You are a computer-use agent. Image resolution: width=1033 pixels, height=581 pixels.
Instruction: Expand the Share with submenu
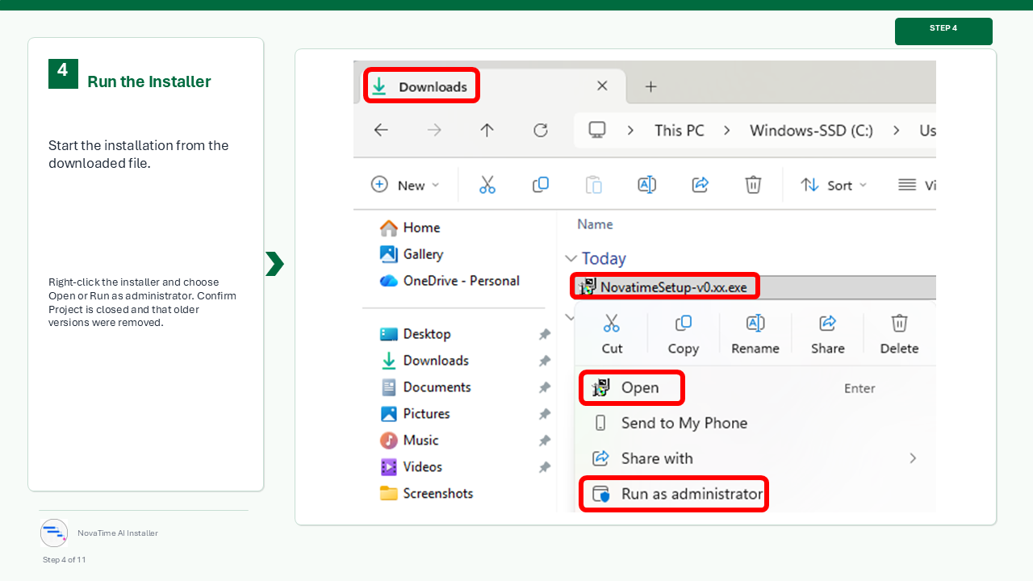913,458
